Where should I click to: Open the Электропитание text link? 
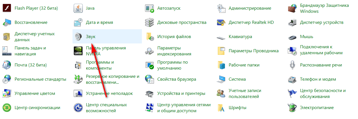click(317, 108)
